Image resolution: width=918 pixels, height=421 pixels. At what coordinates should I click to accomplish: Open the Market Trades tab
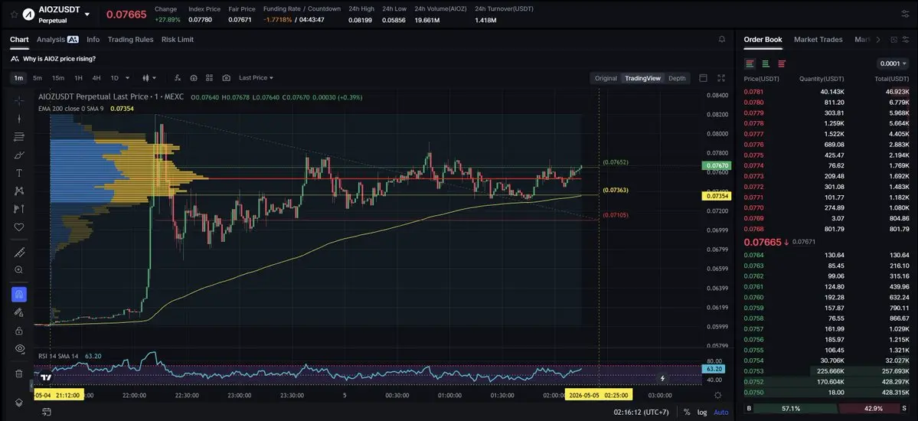[x=818, y=39]
